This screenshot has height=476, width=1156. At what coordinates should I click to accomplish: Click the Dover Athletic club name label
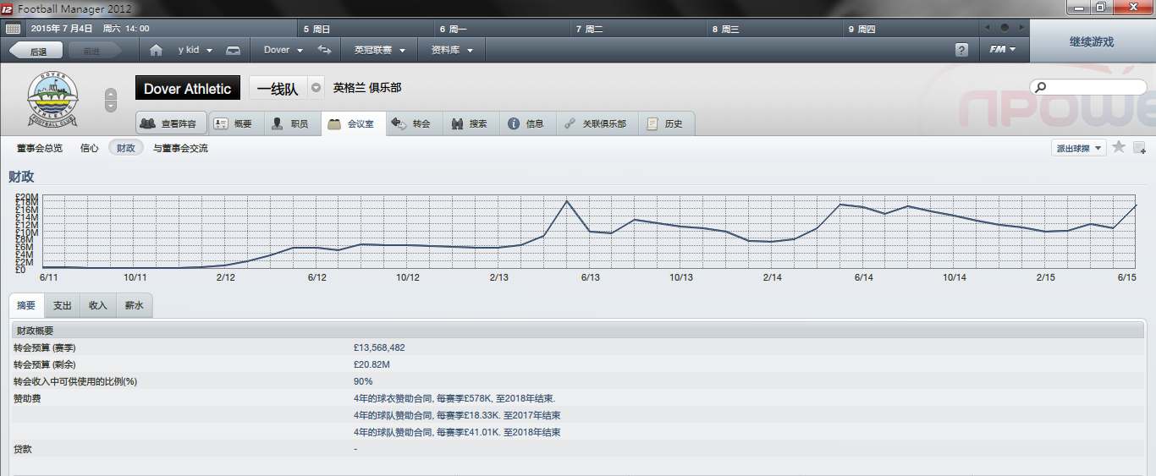click(x=188, y=89)
